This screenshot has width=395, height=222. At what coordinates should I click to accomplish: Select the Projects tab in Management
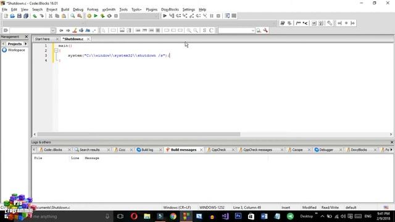(x=15, y=44)
